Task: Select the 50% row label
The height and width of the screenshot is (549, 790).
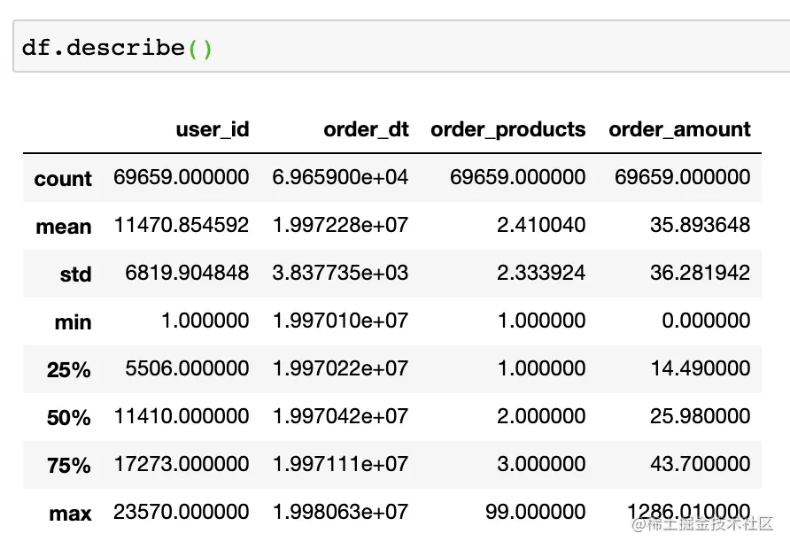Action: pyautogui.click(x=69, y=418)
